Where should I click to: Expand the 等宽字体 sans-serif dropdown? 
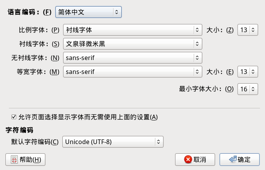click(132, 72)
